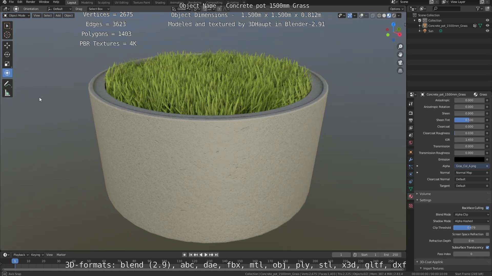Click the viewport zoom magnifier icon
Screen dimensions: 492x276
[x=400, y=47]
